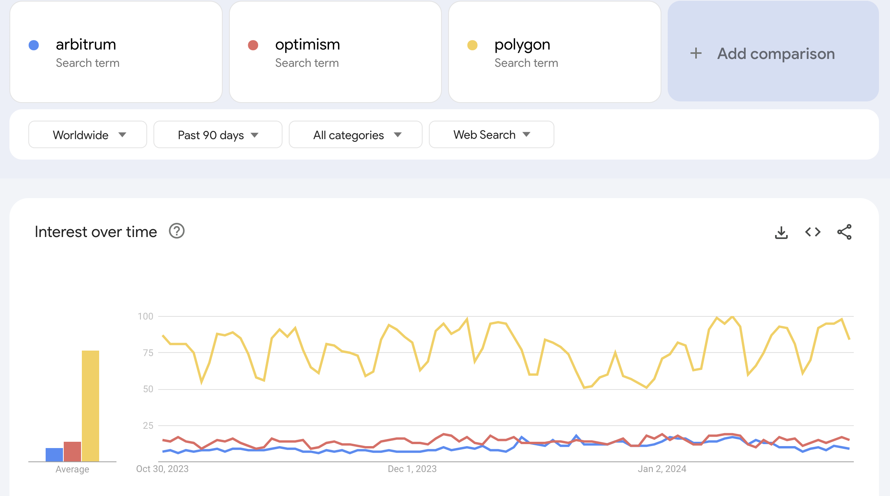Click the embed code icon
Viewport: 890px width, 496px height.
(x=812, y=232)
